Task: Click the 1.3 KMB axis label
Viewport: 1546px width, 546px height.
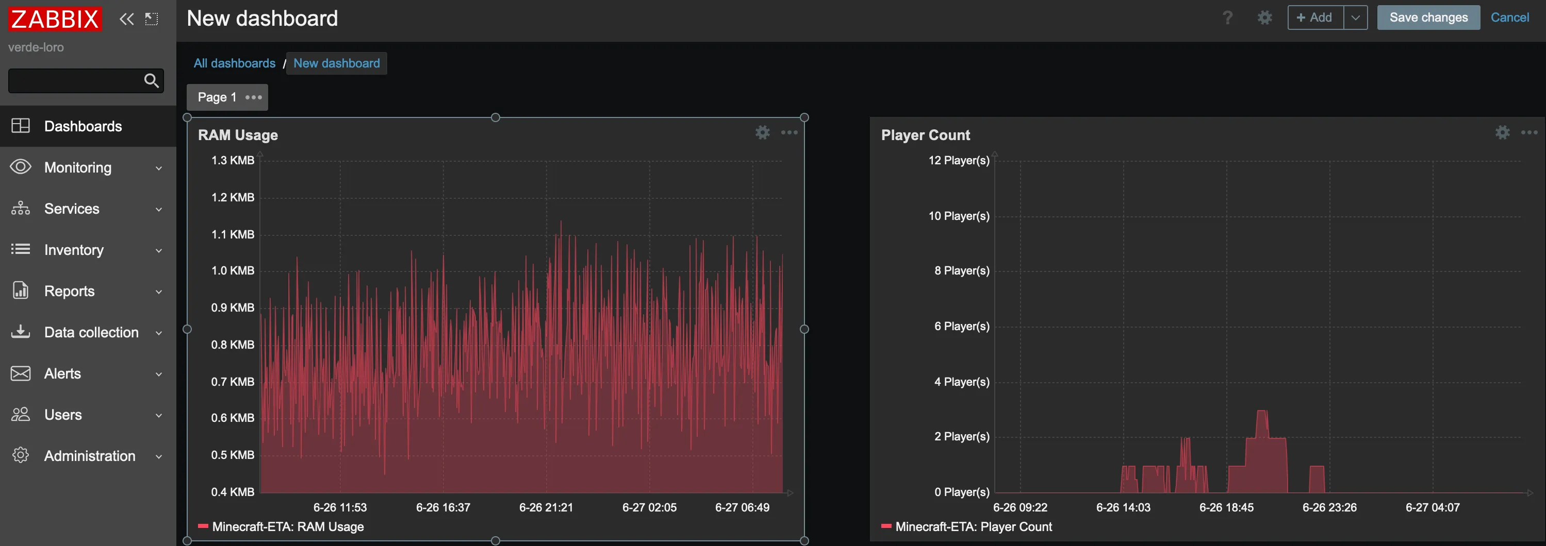Action: 232,160
